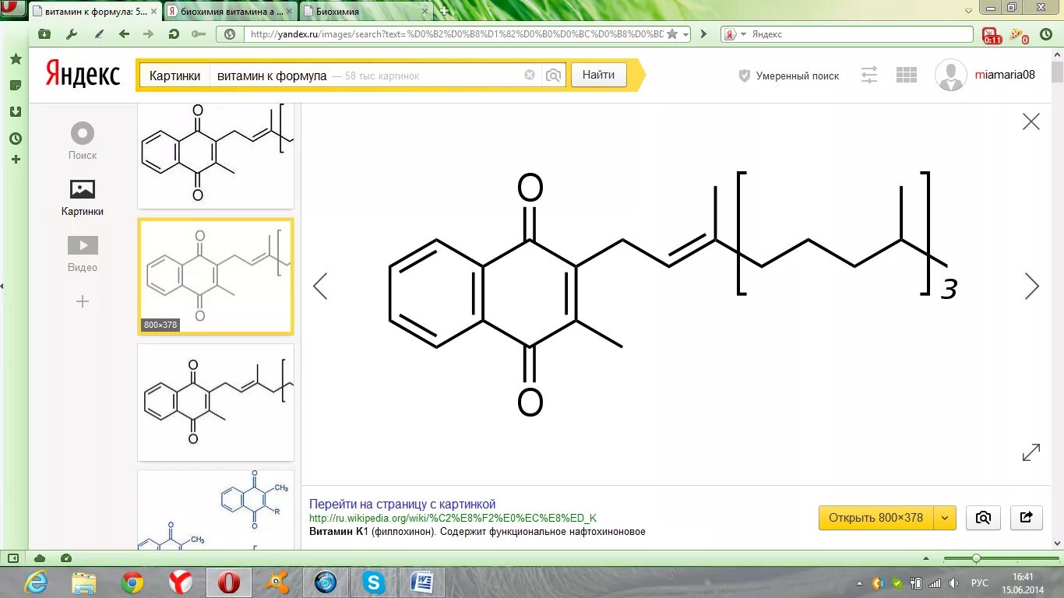Click the Найти search button
This screenshot has height=598, width=1064.
(x=598, y=75)
